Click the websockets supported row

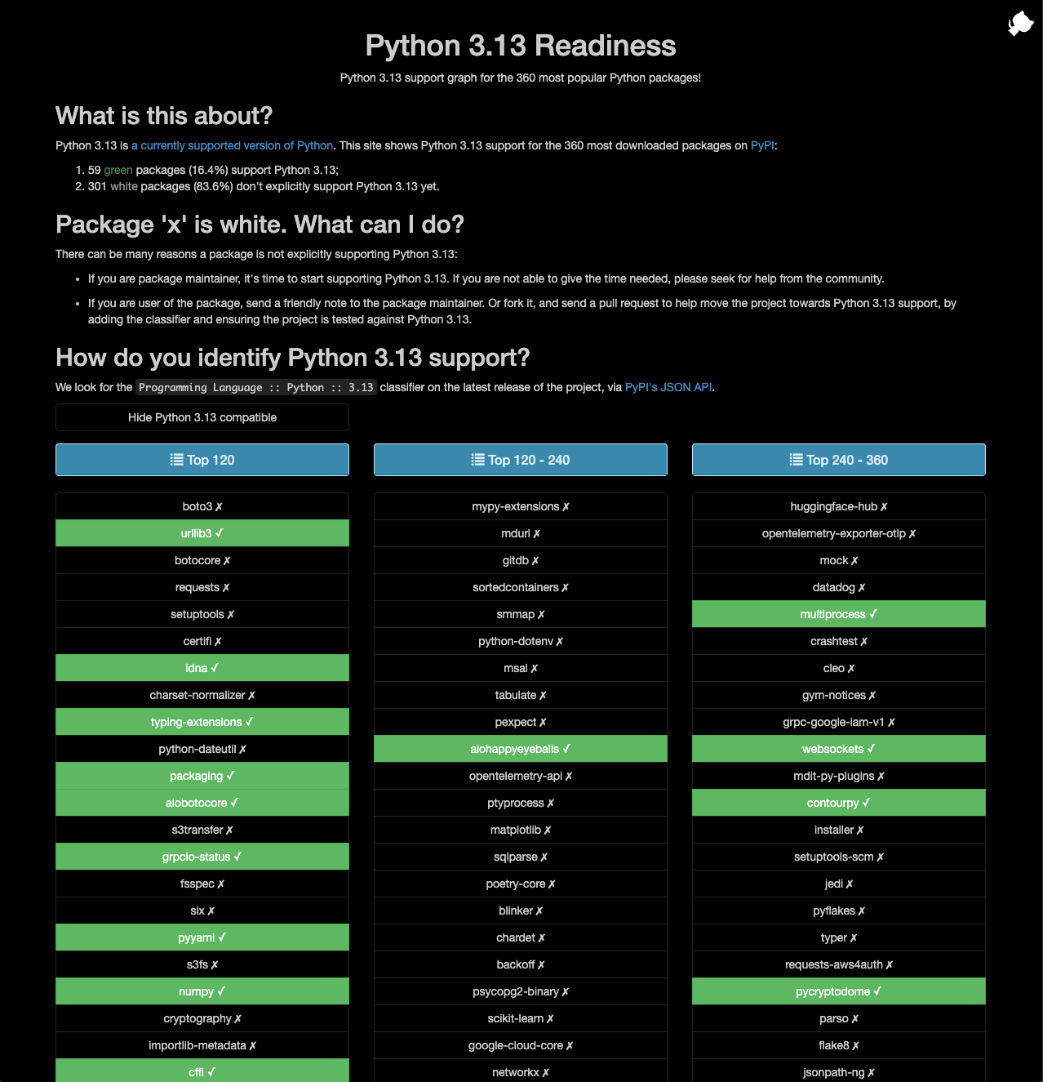coord(839,749)
